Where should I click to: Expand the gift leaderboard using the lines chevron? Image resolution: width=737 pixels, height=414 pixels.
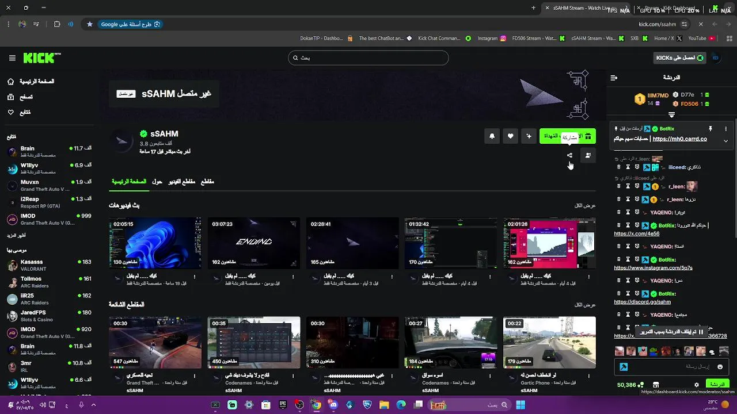tap(671, 115)
